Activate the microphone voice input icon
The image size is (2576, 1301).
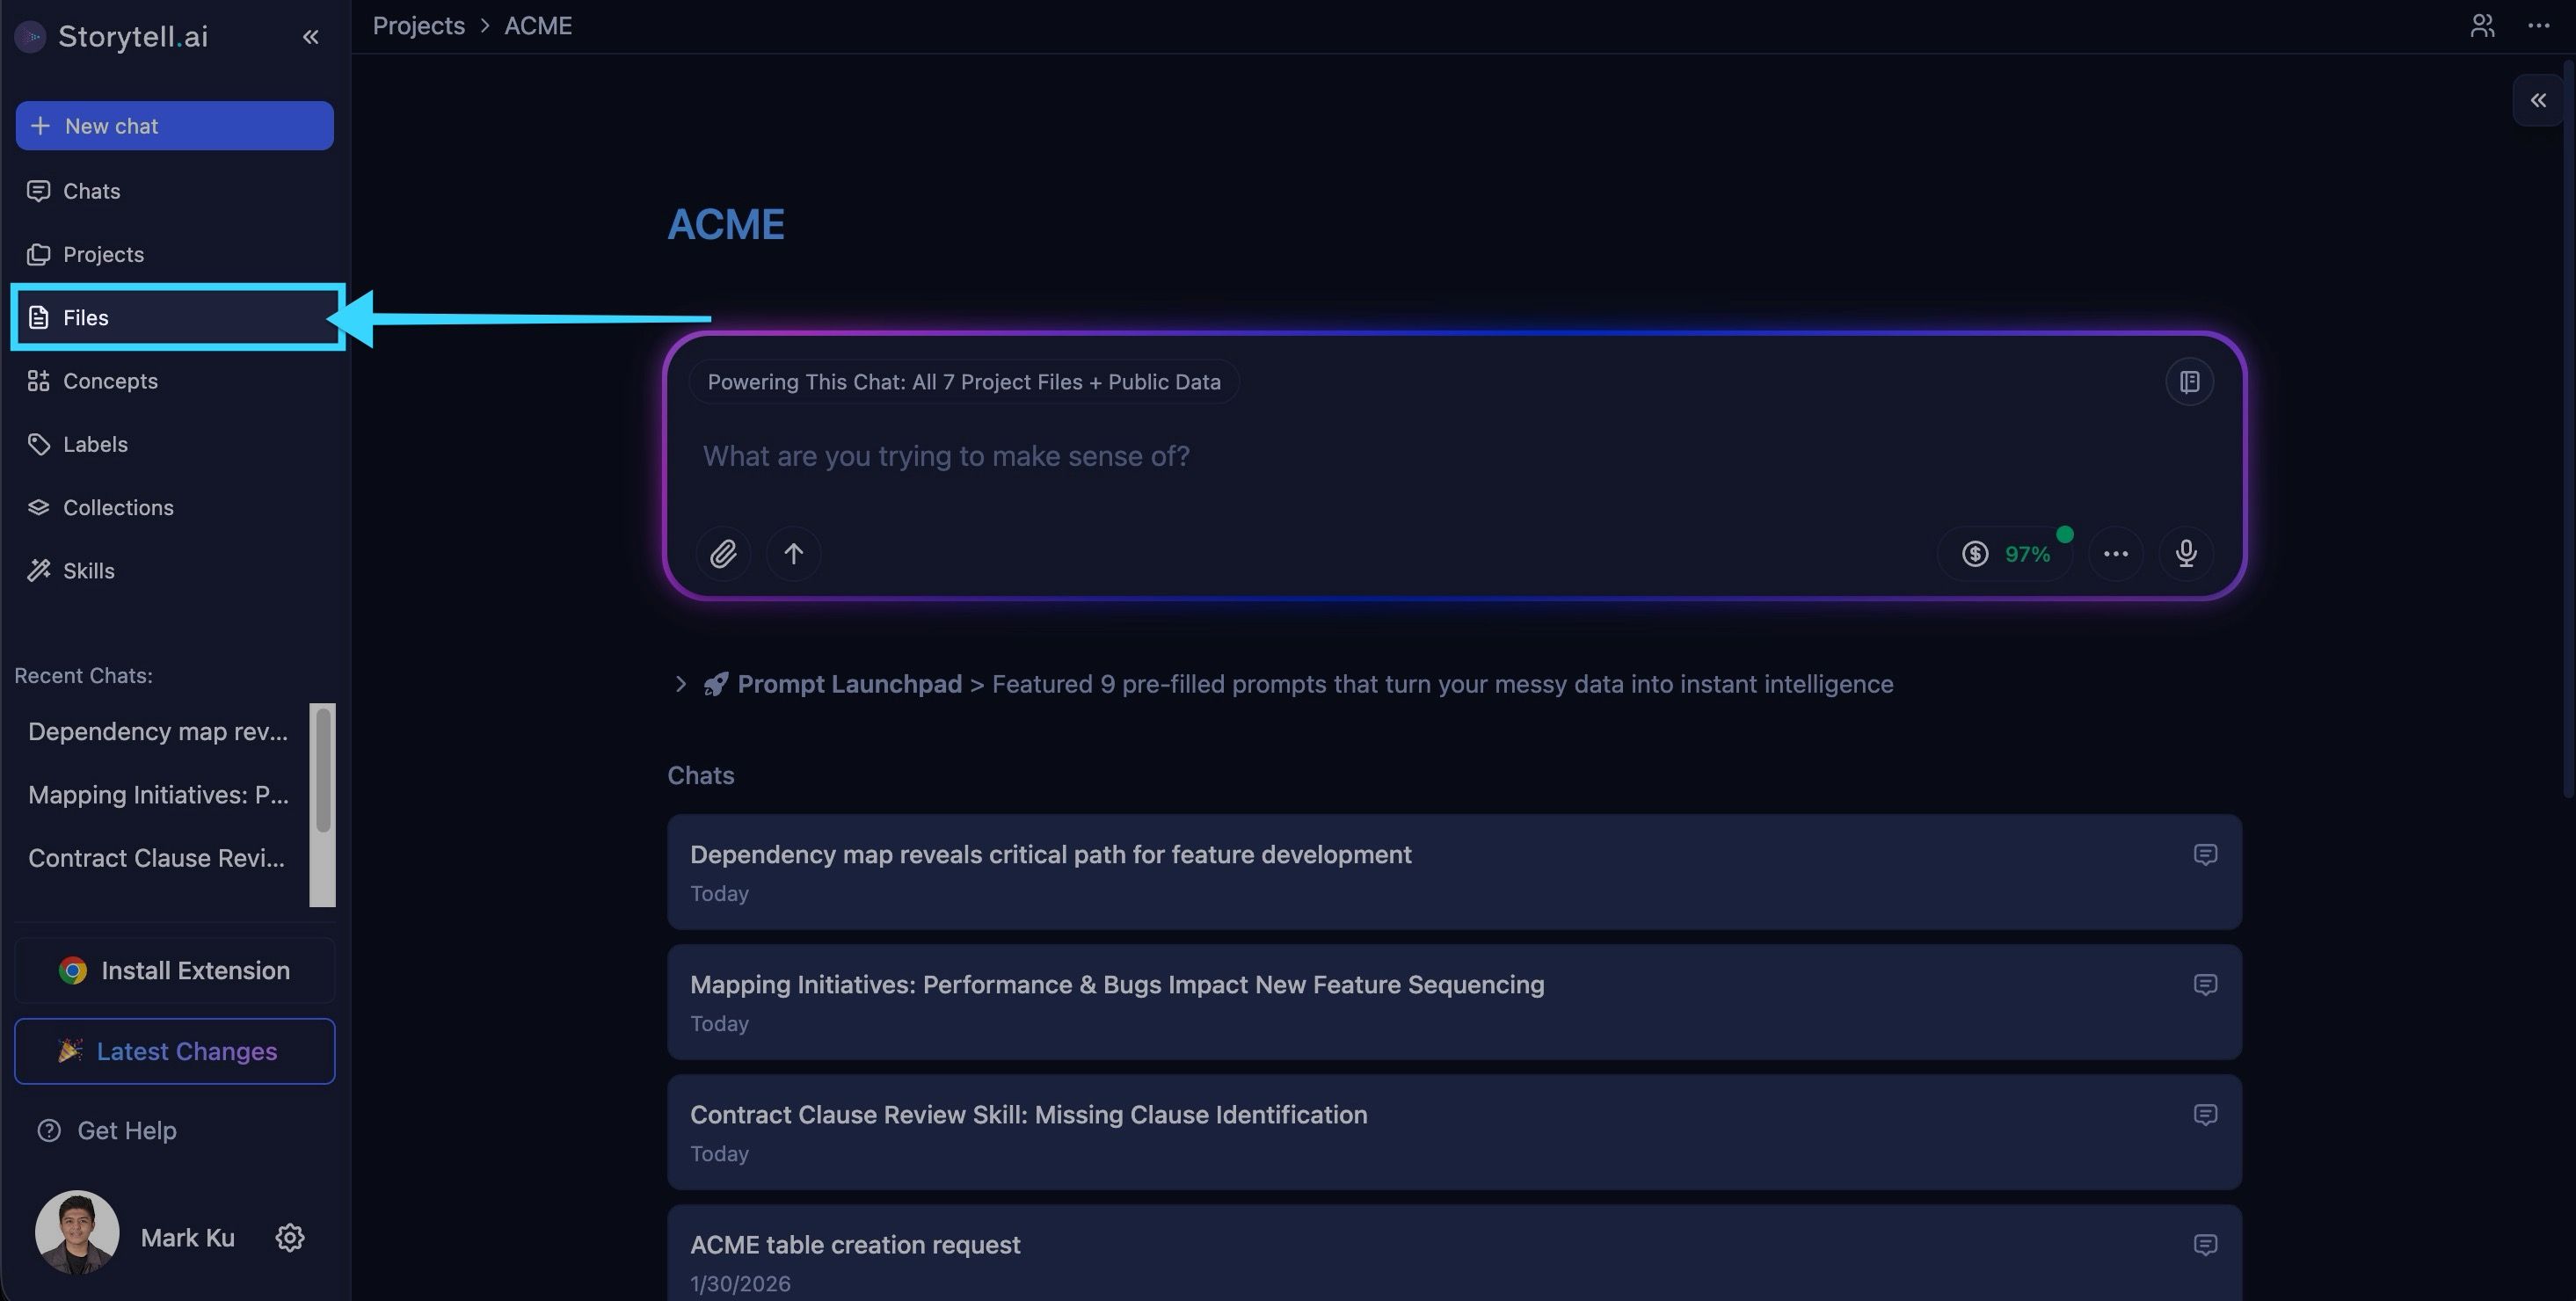(x=2186, y=553)
